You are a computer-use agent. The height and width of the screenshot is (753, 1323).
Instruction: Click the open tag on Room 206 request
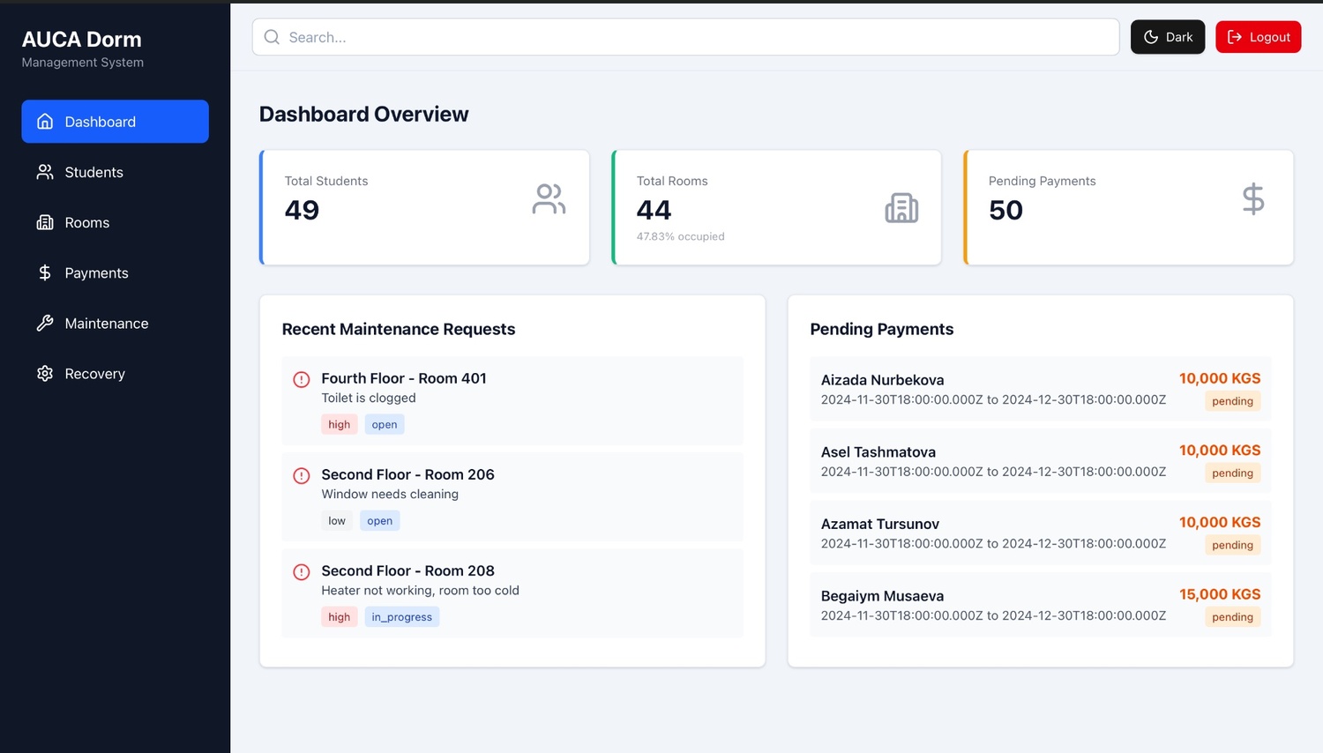pyautogui.click(x=380, y=520)
